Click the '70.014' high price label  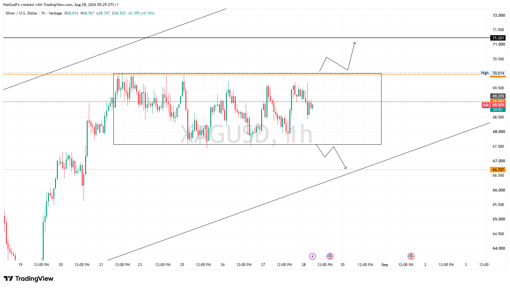coord(498,73)
